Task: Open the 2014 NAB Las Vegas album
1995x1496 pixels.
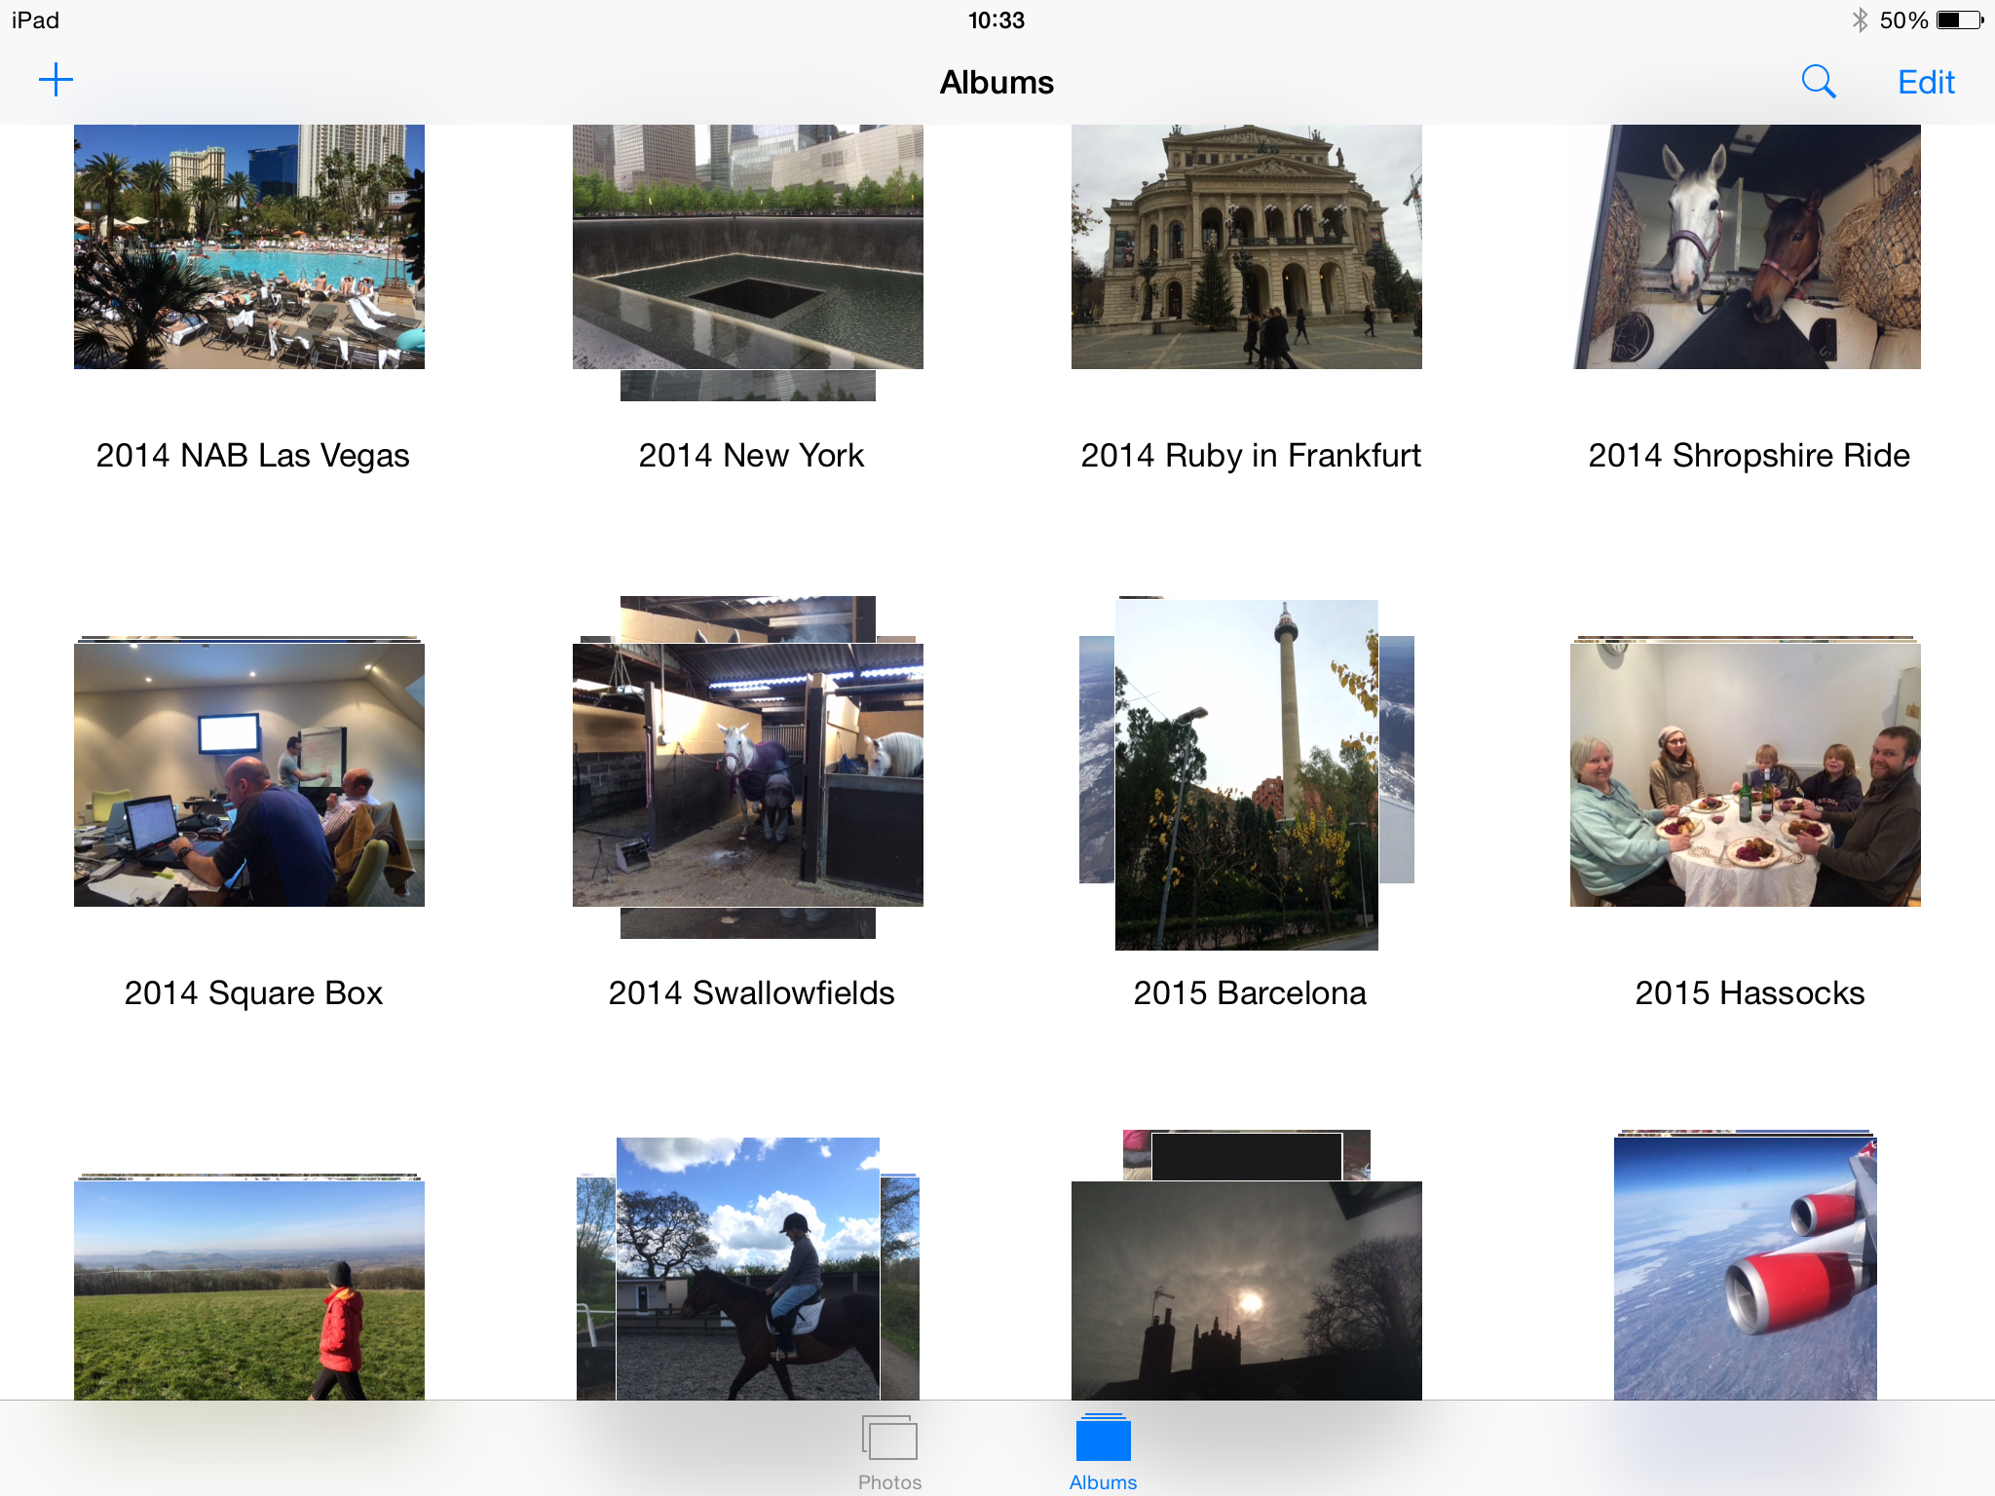Action: [249, 246]
